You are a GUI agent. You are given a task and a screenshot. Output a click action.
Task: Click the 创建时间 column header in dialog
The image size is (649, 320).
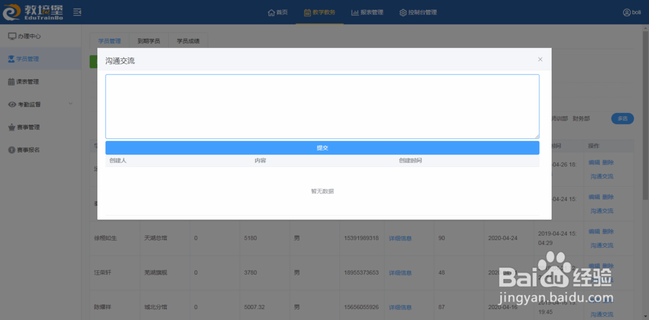tap(411, 160)
